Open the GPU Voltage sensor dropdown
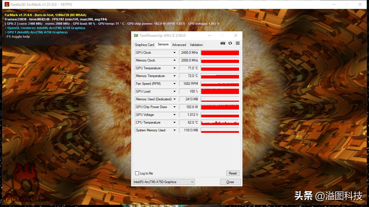This screenshot has height=207, width=369. tap(174, 115)
